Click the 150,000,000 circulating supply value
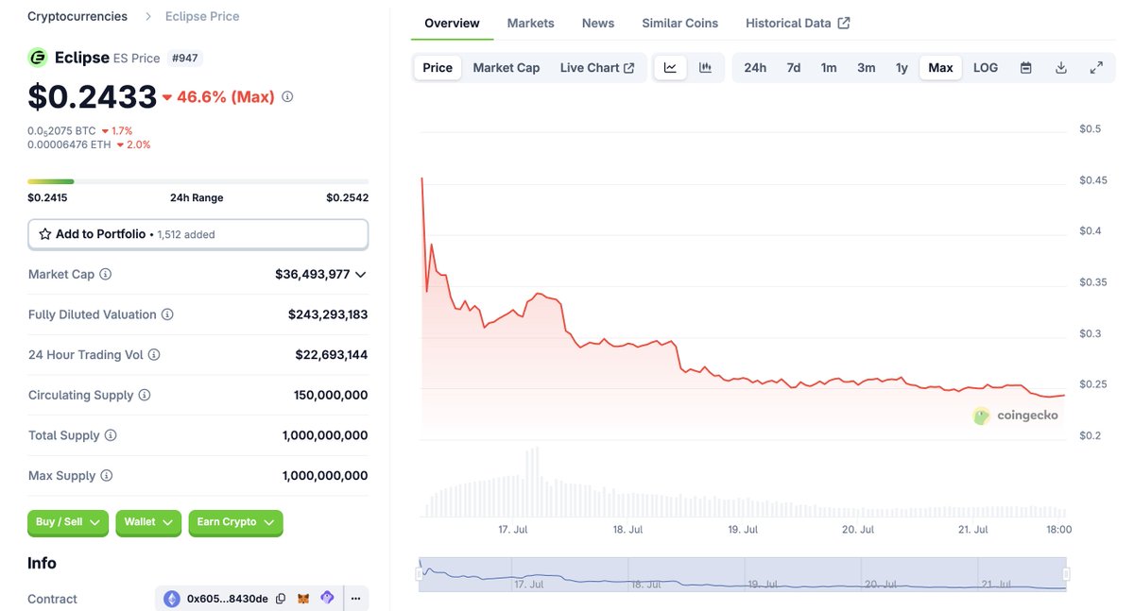The image size is (1134, 611). point(331,396)
